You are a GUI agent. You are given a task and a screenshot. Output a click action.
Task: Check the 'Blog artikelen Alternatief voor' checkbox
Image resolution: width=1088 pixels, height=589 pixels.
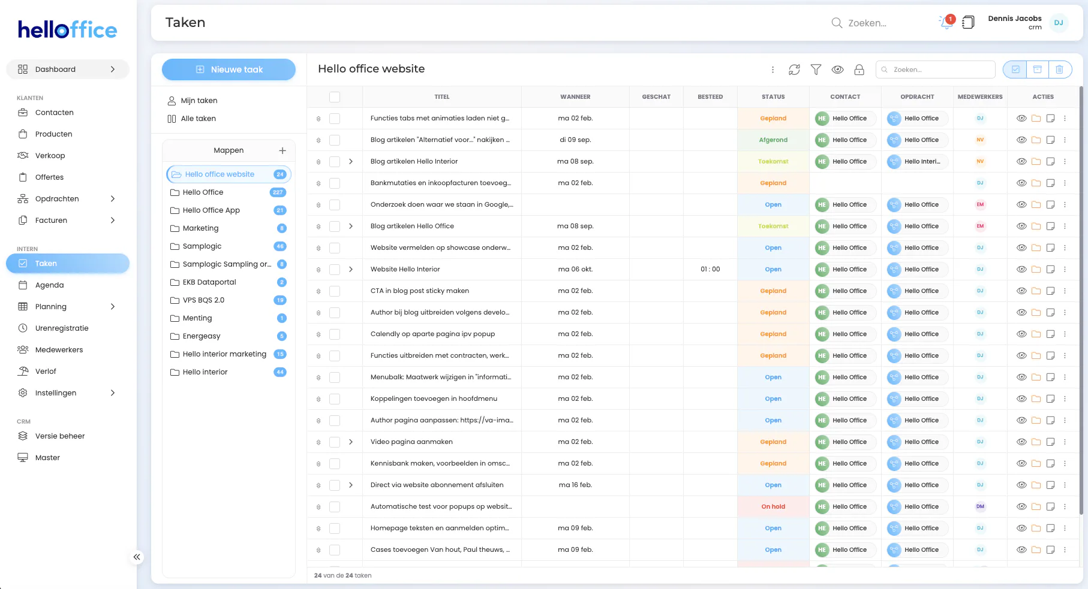[335, 140]
